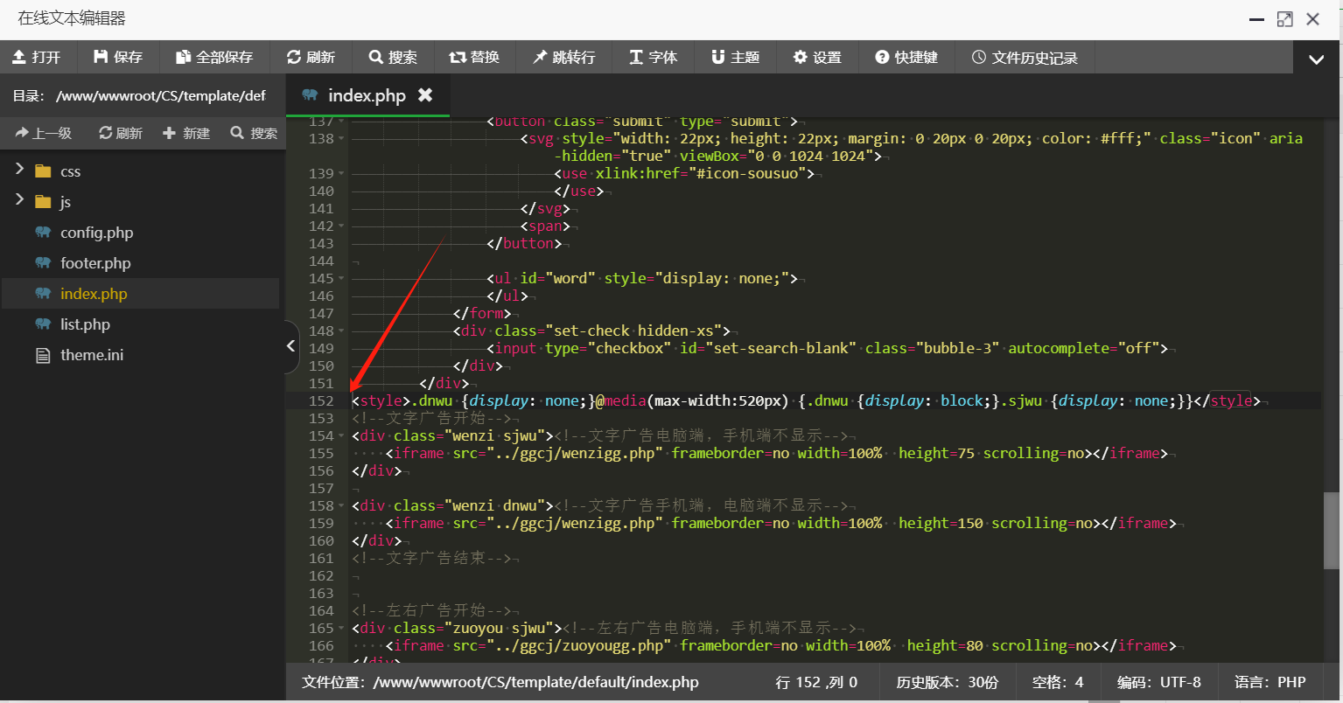Click the vertical scrollbar thumb
This screenshot has width=1343, height=703.
[x=1332, y=531]
